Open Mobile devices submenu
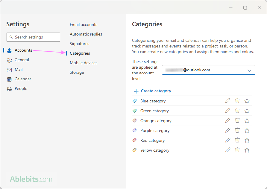The width and height of the screenshot is (267, 189). point(84,63)
